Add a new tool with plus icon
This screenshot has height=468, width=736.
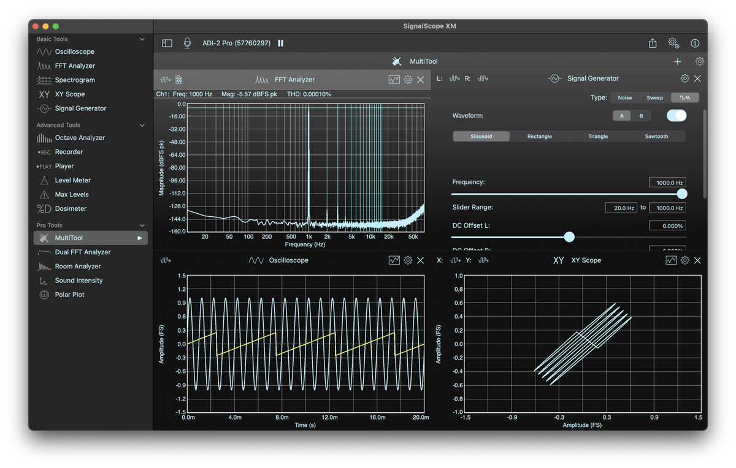(x=678, y=61)
